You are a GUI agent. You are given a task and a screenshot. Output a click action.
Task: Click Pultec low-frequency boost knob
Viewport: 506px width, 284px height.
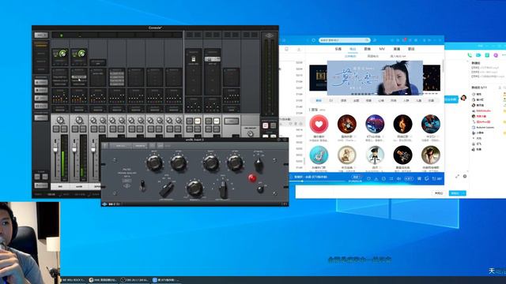(154, 163)
